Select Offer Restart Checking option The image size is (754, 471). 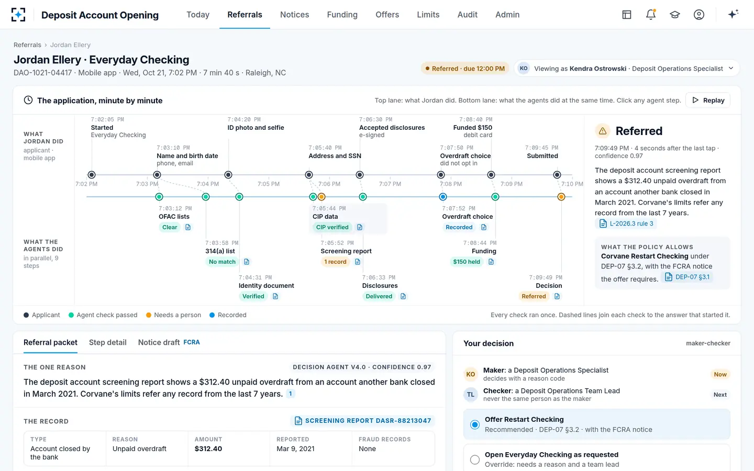click(597, 424)
